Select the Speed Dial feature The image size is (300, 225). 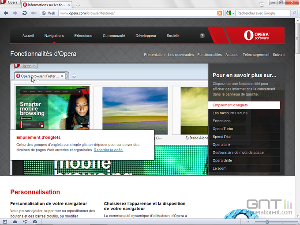coord(244,137)
